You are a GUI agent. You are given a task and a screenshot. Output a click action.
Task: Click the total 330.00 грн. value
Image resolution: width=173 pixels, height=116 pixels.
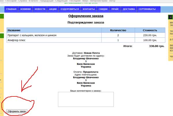click(x=157, y=46)
